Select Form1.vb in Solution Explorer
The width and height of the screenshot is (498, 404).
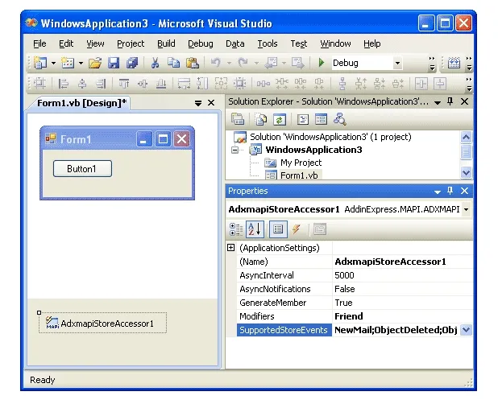coord(299,175)
